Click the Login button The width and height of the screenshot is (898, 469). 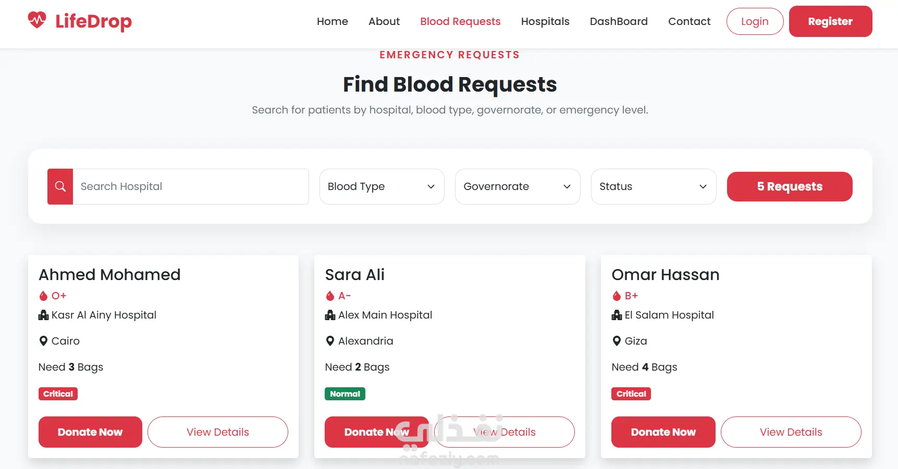click(x=755, y=21)
